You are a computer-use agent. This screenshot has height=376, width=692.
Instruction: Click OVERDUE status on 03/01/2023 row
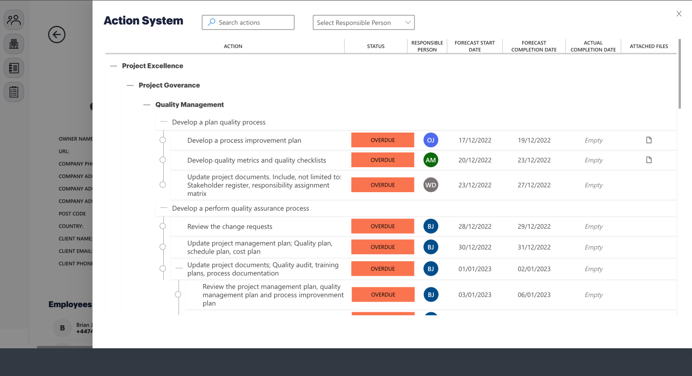point(383,295)
